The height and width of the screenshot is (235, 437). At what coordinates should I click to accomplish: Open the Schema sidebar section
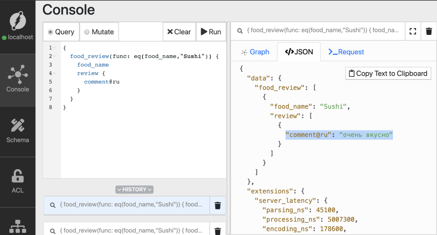(x=17, y=131)
